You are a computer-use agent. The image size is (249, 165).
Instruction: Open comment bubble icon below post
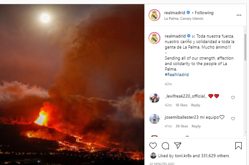(x=165, y=146)
